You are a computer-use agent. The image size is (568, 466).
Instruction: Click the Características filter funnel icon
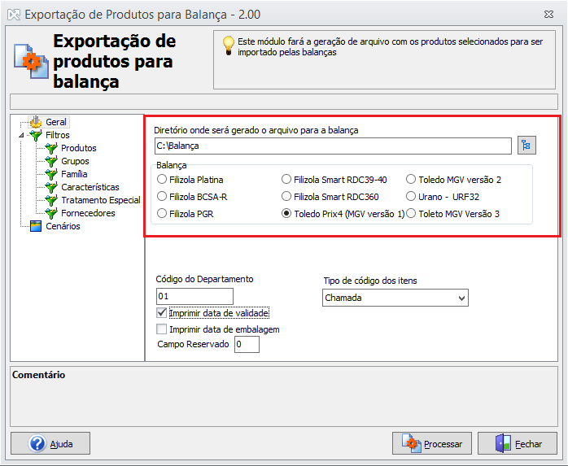point(51,187)
